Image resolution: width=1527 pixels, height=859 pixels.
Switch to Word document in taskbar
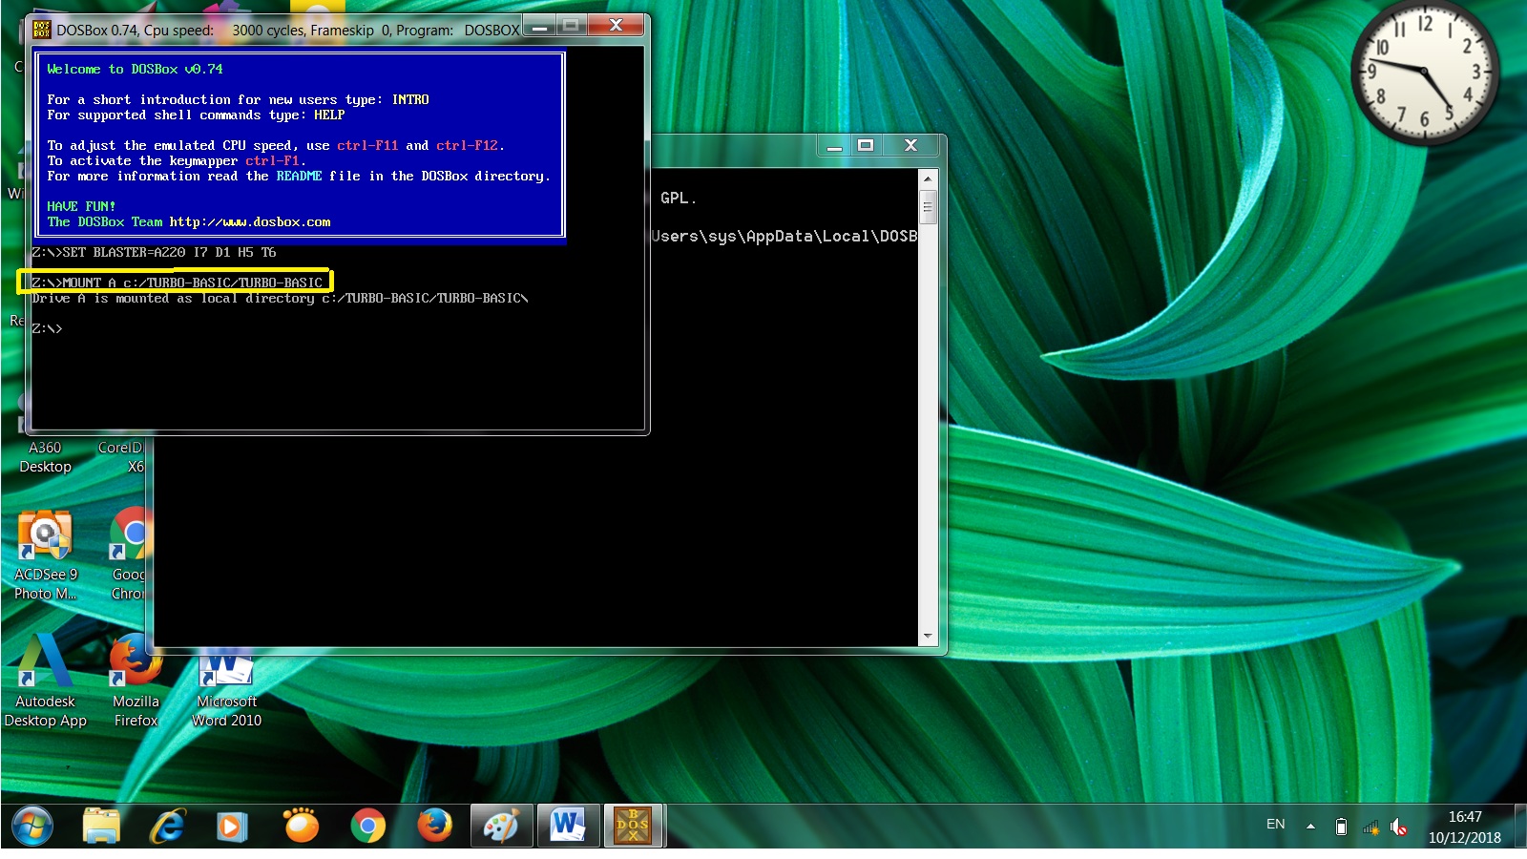[568, 826]
